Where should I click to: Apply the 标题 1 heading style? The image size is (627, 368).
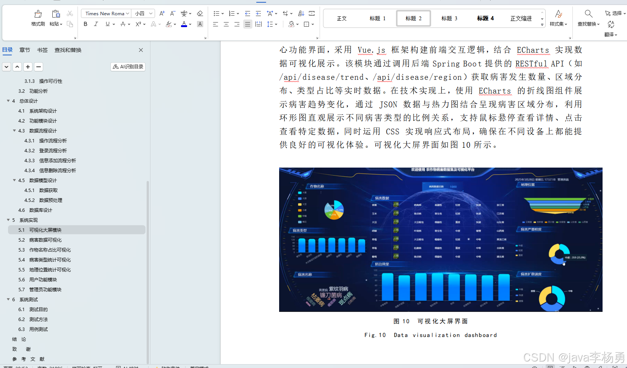(378, 18)
